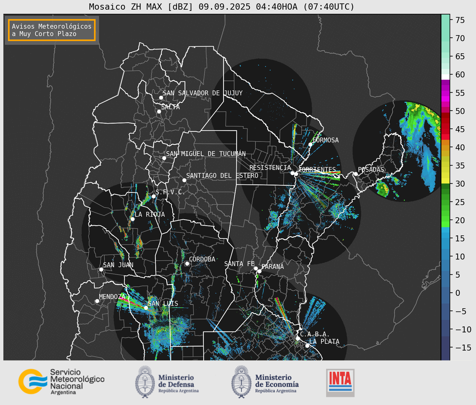The image size is (476, 405).
Task: Click the yellow 30 dBZ color band
Action: (445, 181)
